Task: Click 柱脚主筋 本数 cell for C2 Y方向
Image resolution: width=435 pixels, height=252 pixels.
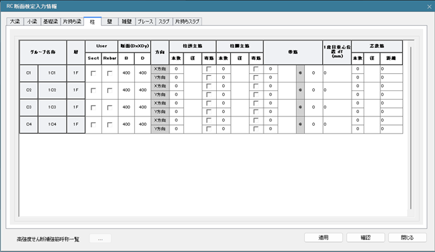Action: pyautogui.click(x=224, y=95)
